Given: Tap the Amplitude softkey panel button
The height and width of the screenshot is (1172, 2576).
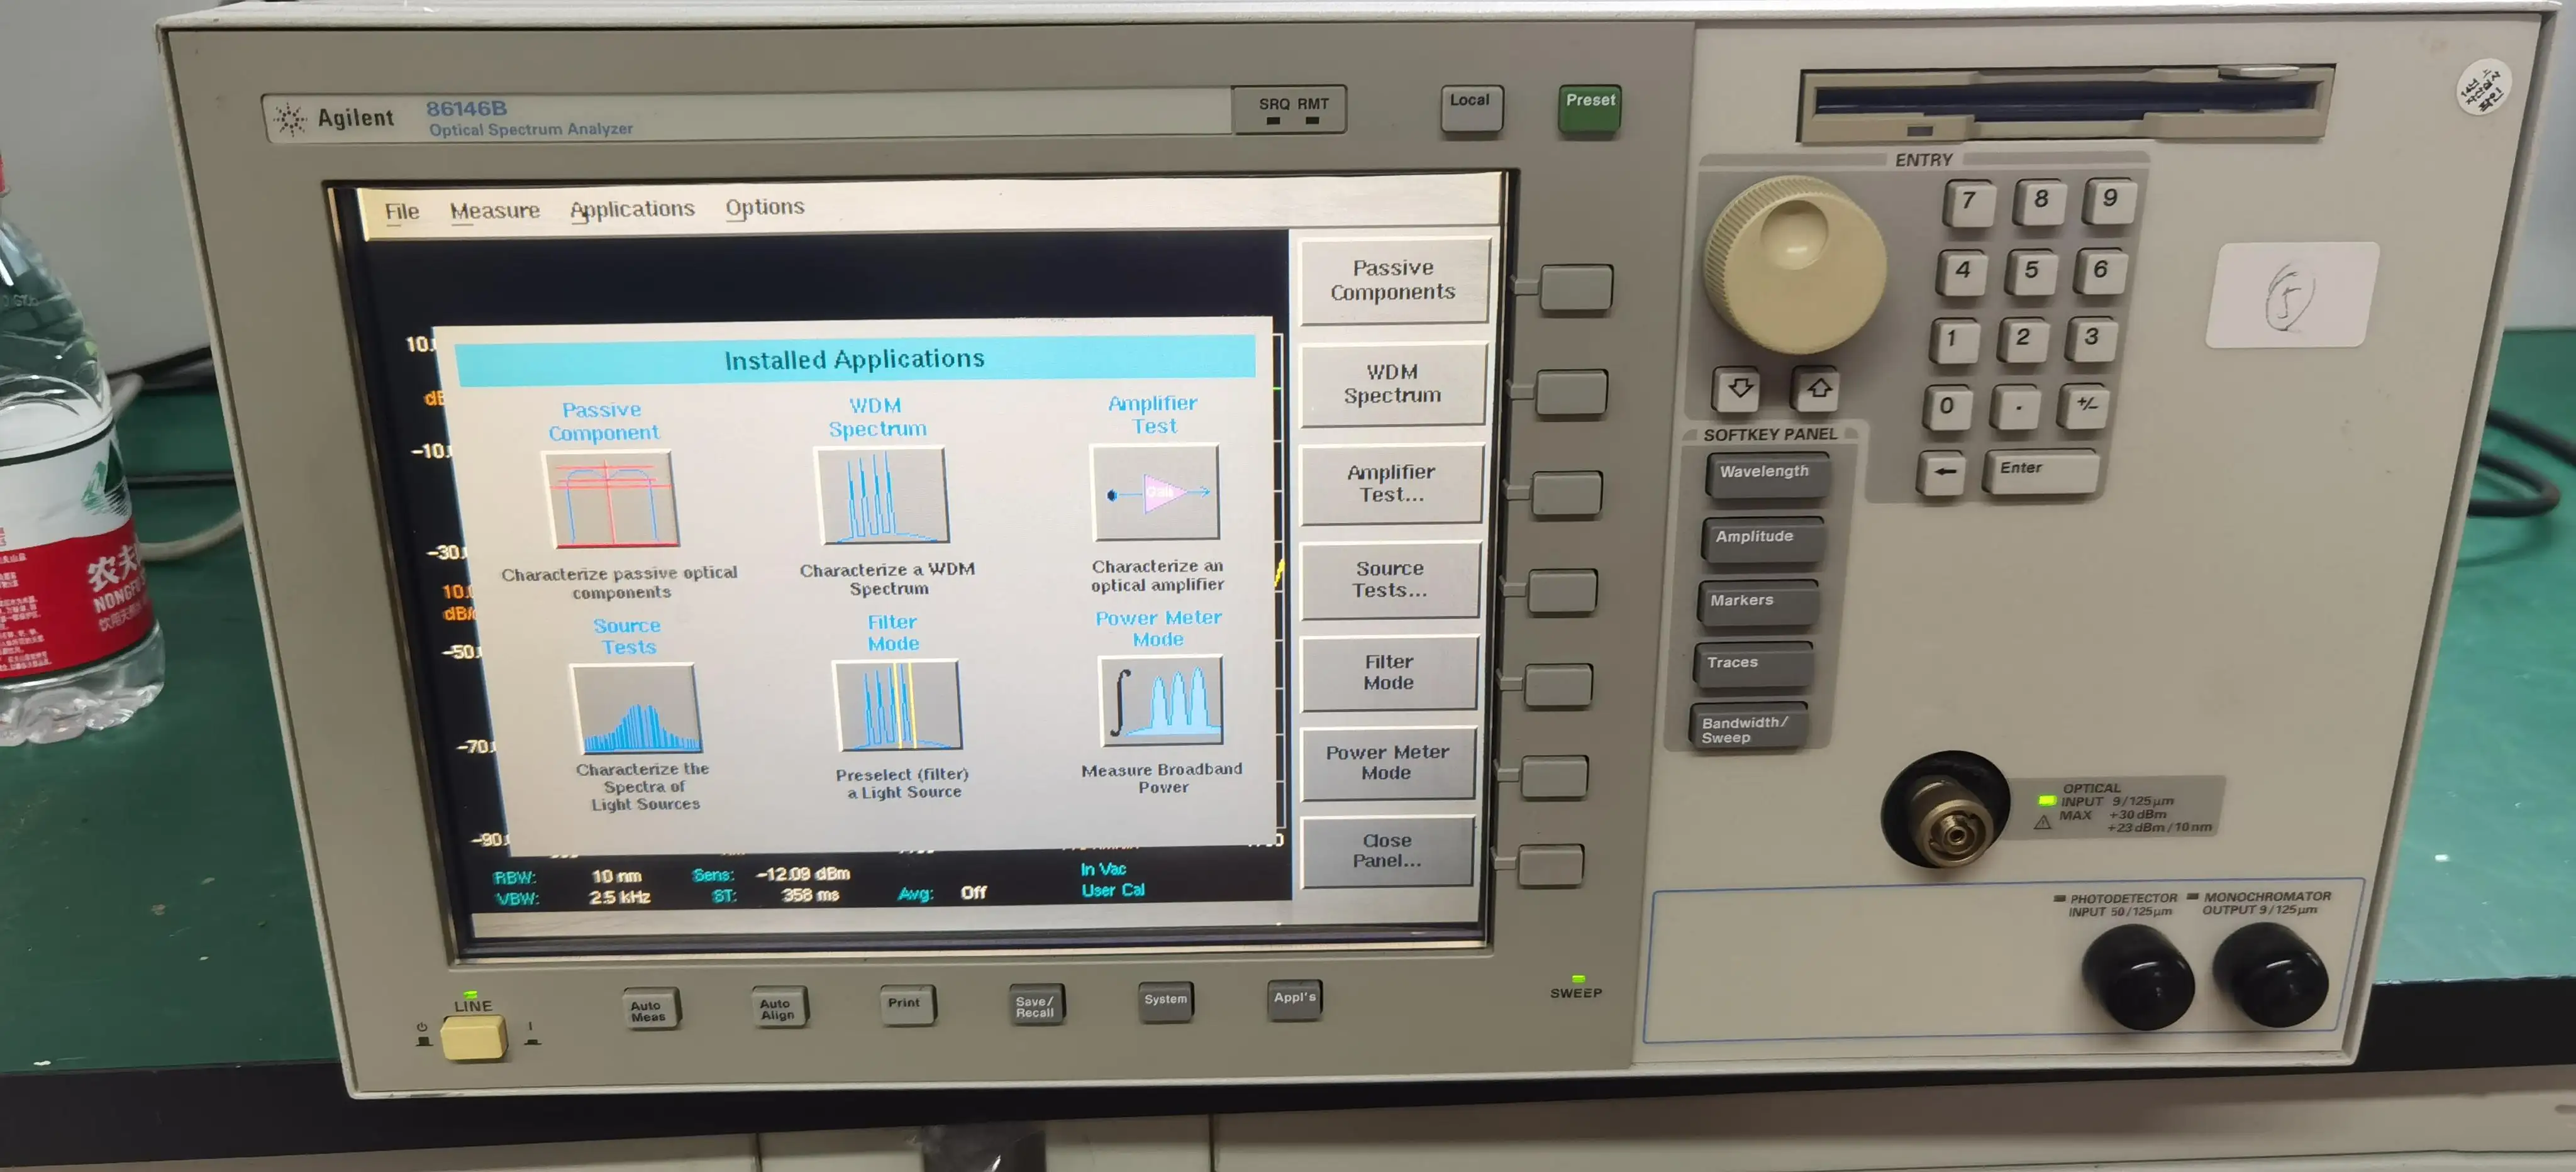Looking at the screenshot, I should point(1761,540).
